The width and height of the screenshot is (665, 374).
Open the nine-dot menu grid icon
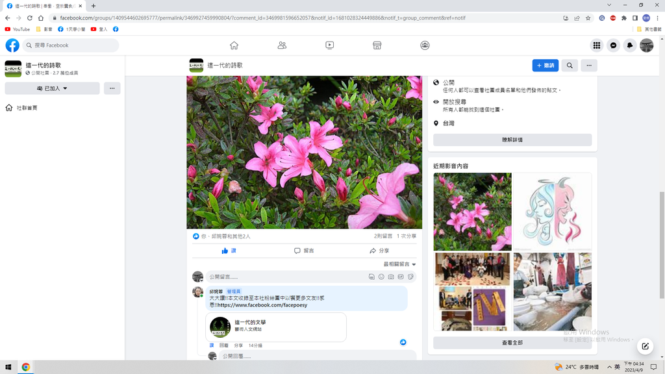(596, 45)
